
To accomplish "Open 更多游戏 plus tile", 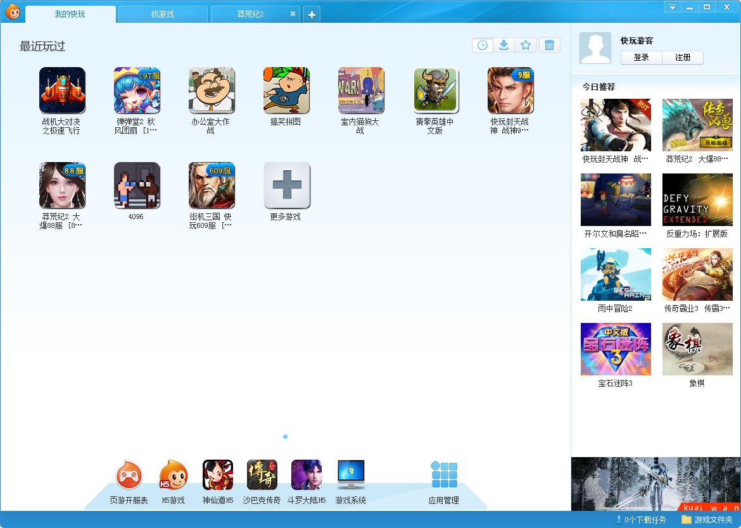I will click(x=287, y=185).
